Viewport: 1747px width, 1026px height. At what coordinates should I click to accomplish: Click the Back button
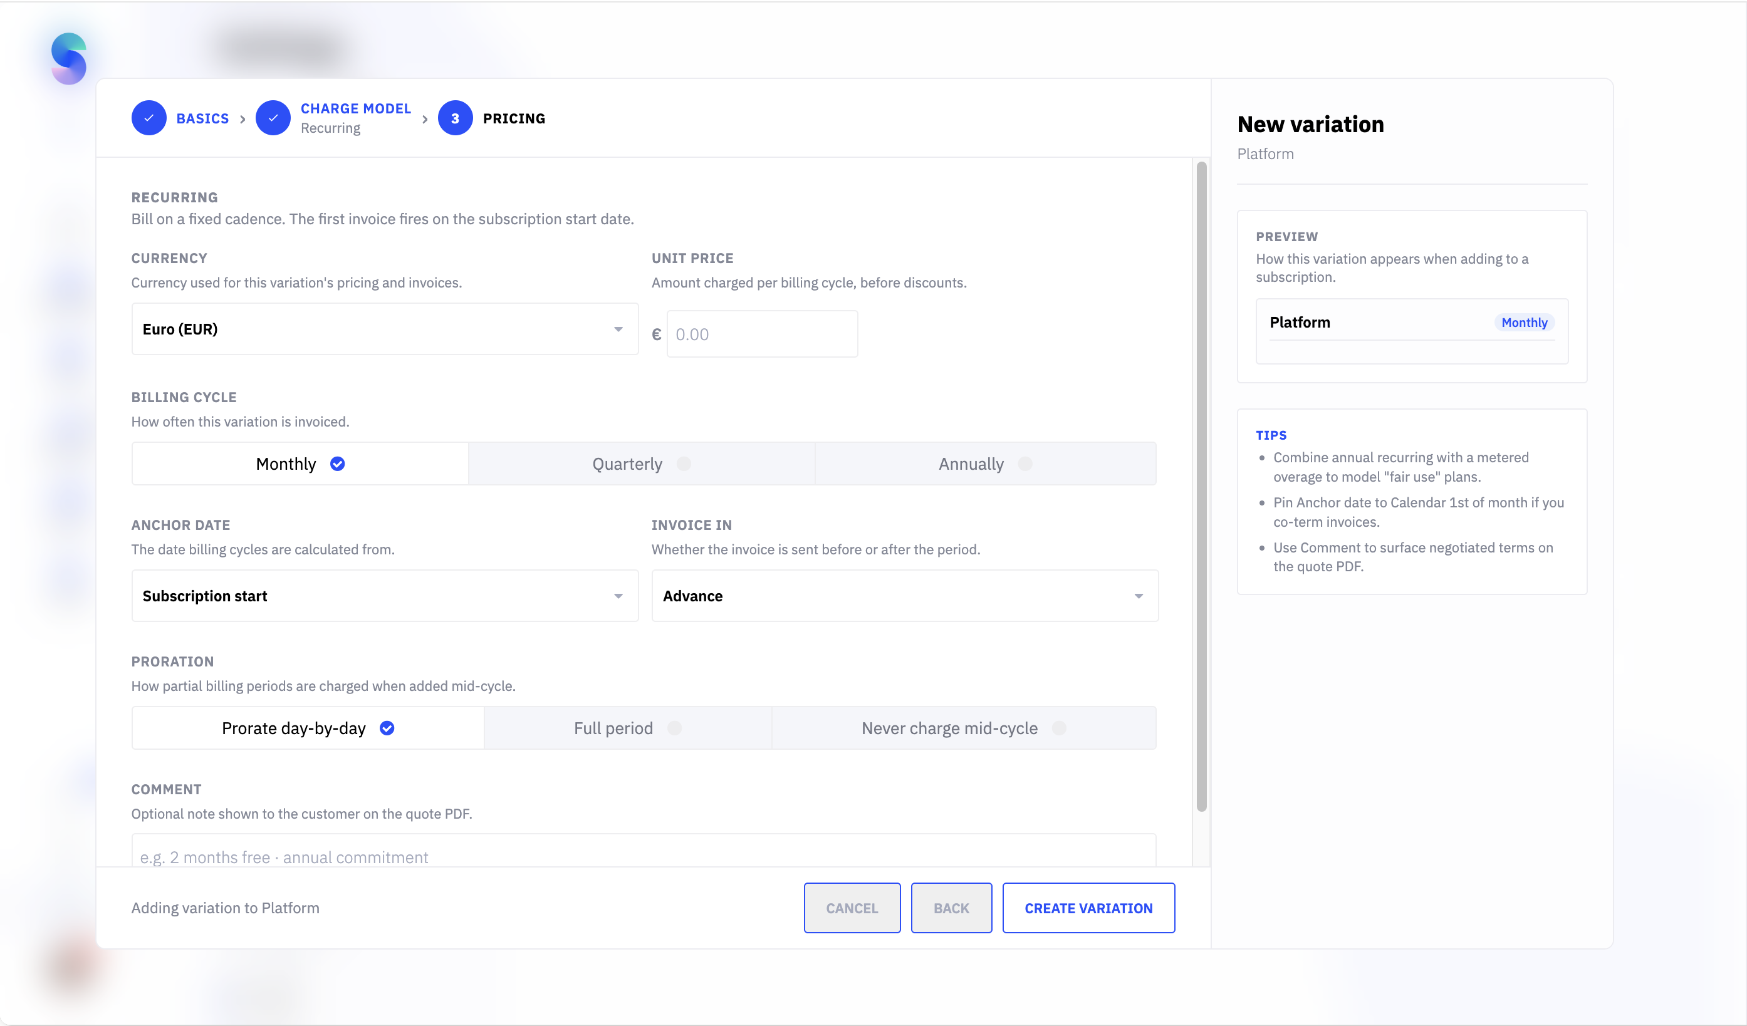951,908
